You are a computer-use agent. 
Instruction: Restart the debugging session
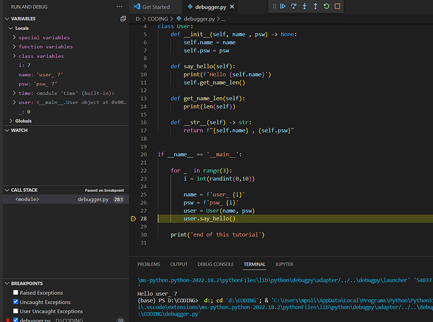coord(327,6)
